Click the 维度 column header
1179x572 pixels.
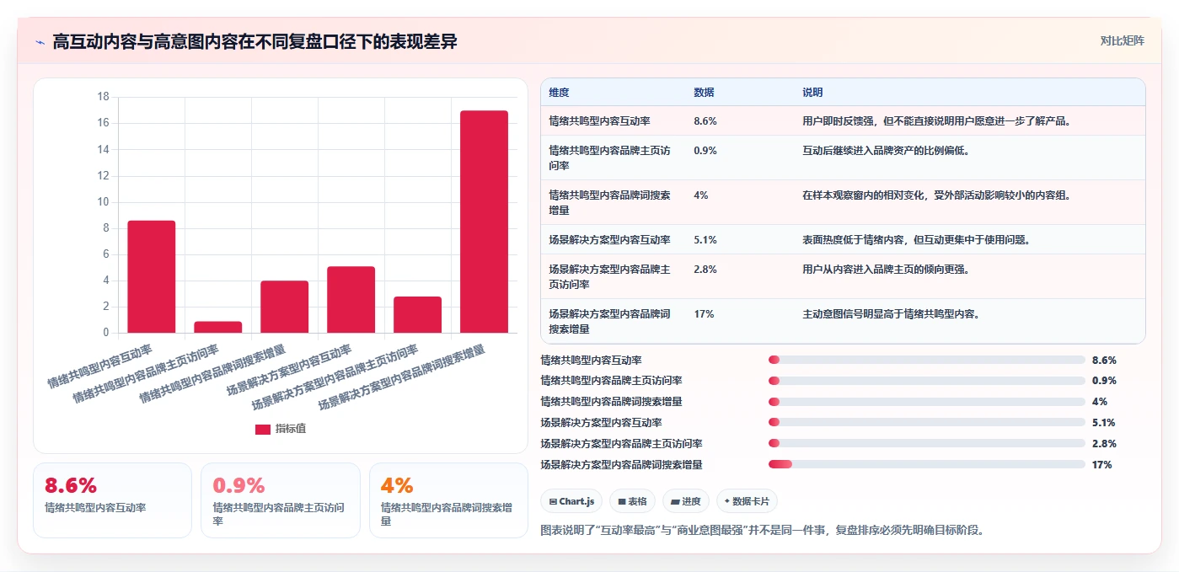(559, 92)
